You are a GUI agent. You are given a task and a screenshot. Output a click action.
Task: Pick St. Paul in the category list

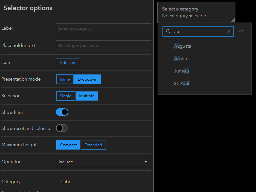tap(181, 83)
